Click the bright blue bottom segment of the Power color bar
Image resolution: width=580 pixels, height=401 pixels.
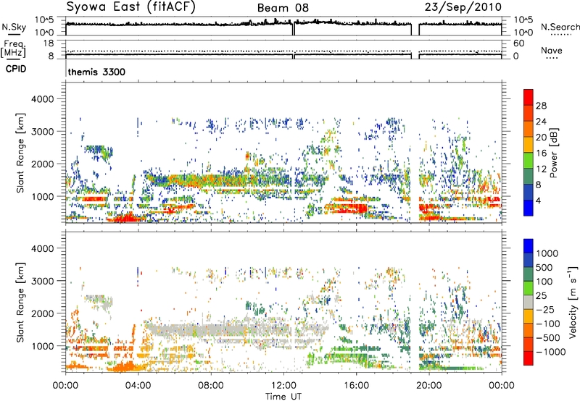[x=529, y=208]
